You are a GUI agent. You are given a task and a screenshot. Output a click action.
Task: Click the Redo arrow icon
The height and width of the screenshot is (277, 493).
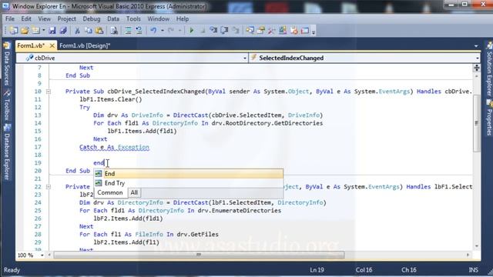tap(171, 31)
